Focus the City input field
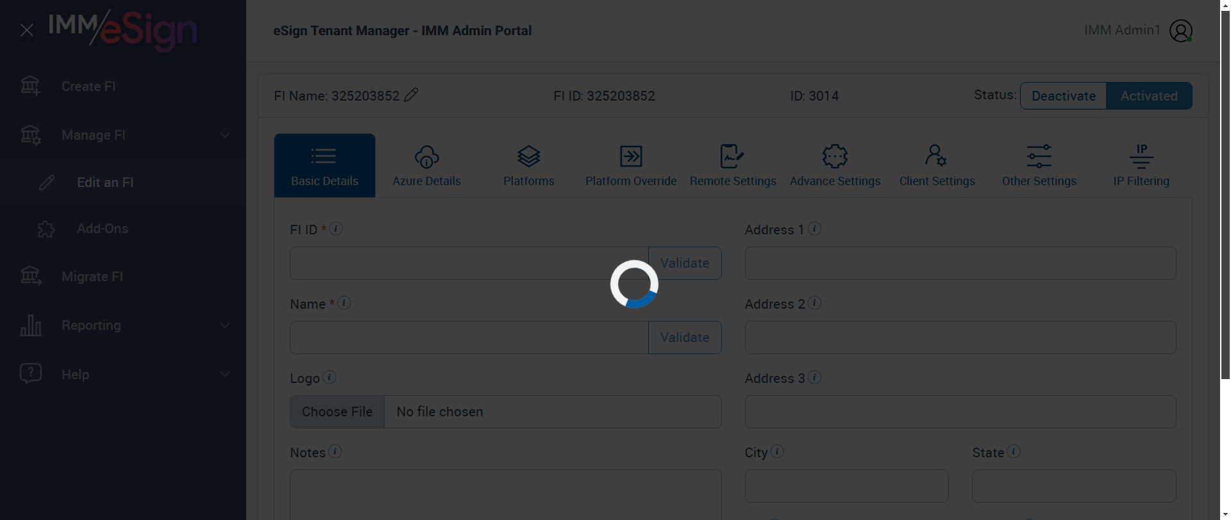This screenshot has height=520, width=1231. pos(847,486)
